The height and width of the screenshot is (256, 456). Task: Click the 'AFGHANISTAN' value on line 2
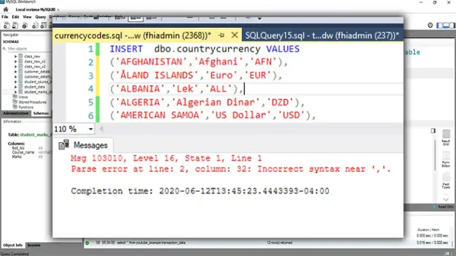[151, 62]
